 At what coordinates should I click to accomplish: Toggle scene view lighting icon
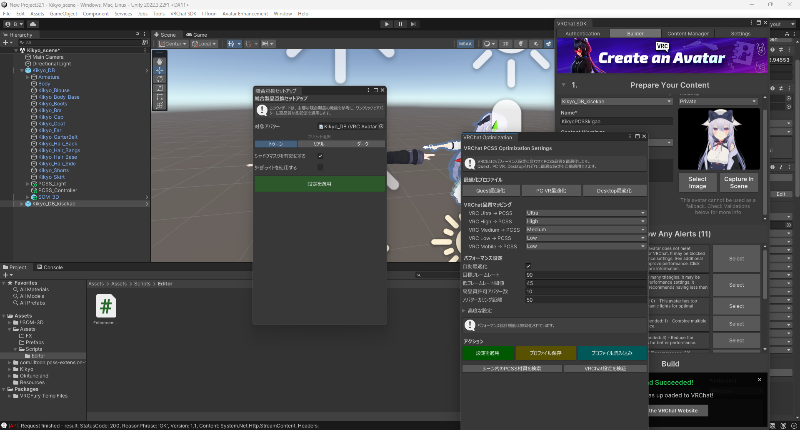pyautogui.click(x=520, y=43)
